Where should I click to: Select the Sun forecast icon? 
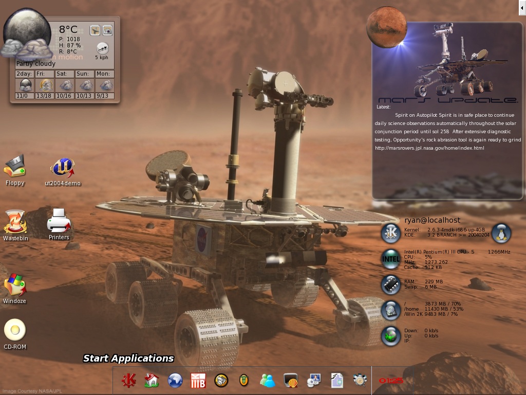point(85,85)
